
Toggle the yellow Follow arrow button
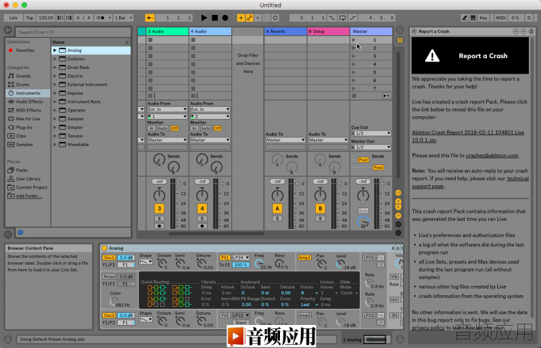coord(149,18)
